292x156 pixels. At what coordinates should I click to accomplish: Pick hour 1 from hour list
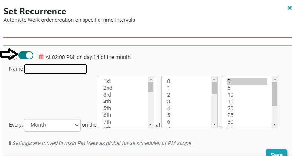click(x=169, y=88)
